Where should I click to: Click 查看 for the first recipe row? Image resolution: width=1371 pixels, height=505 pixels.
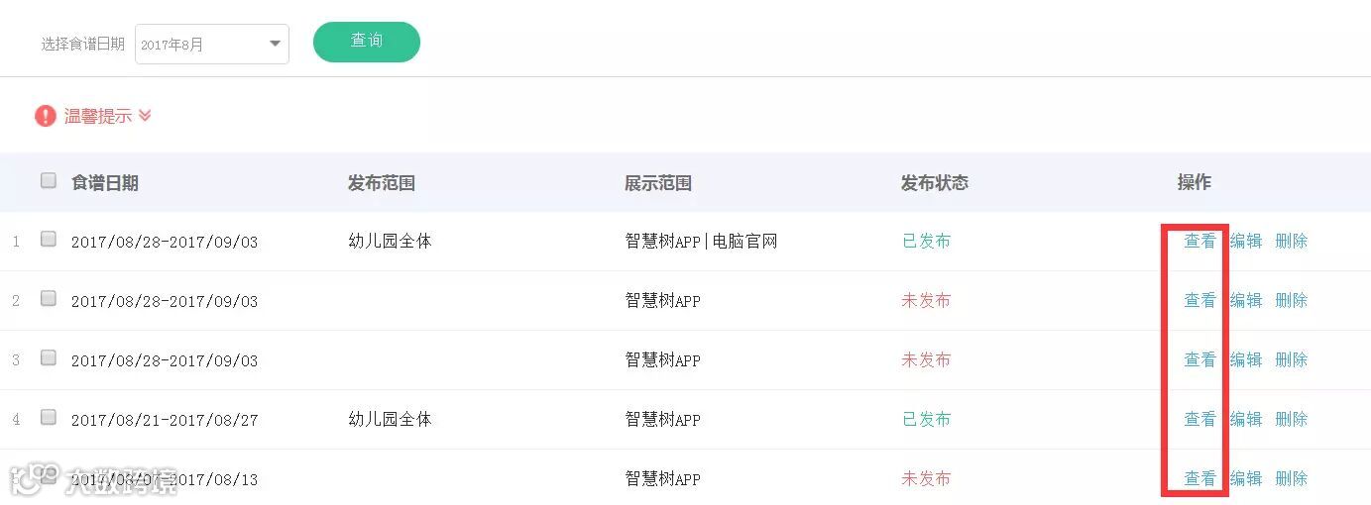pos(1200,241)
